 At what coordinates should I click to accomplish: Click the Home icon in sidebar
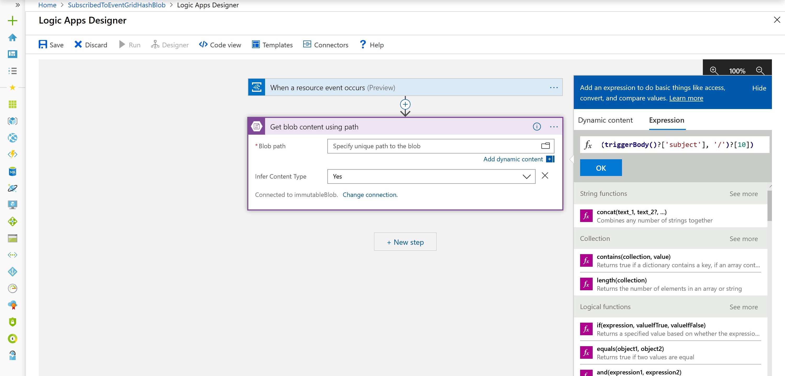coord(13,37)
